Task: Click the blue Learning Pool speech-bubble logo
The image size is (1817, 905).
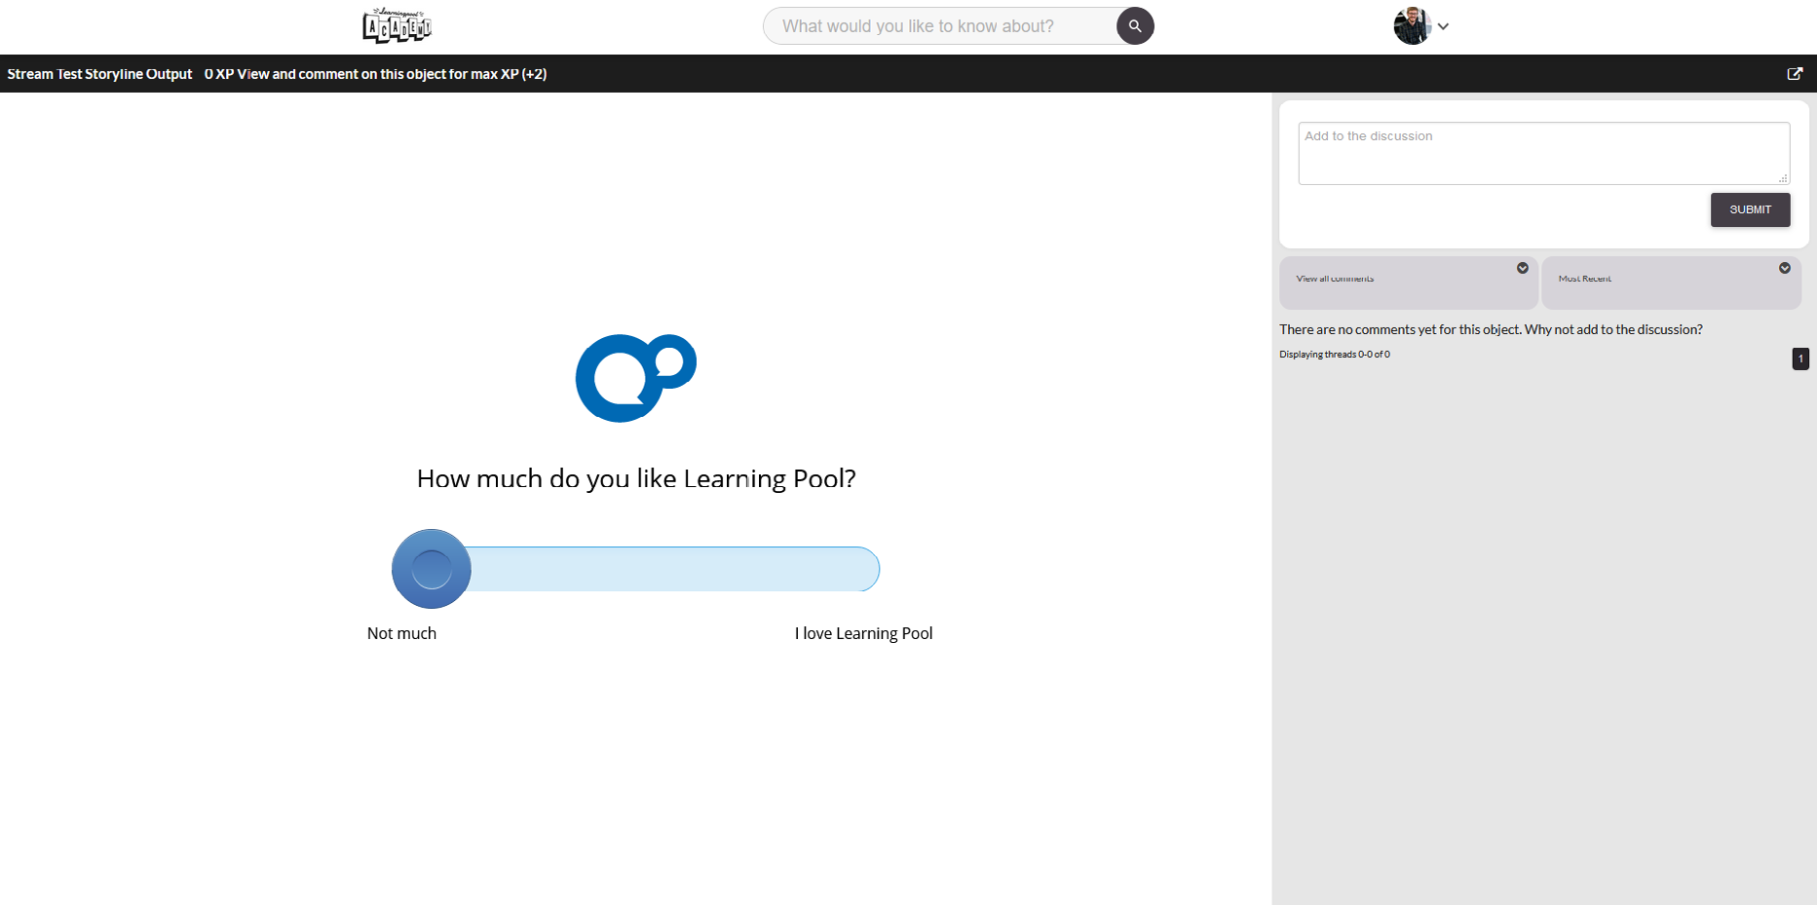Action: click(635, 378)
